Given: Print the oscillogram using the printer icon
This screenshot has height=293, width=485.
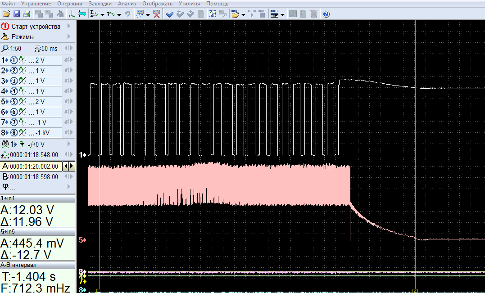Looking at the screenshot, I should point(27,14).
